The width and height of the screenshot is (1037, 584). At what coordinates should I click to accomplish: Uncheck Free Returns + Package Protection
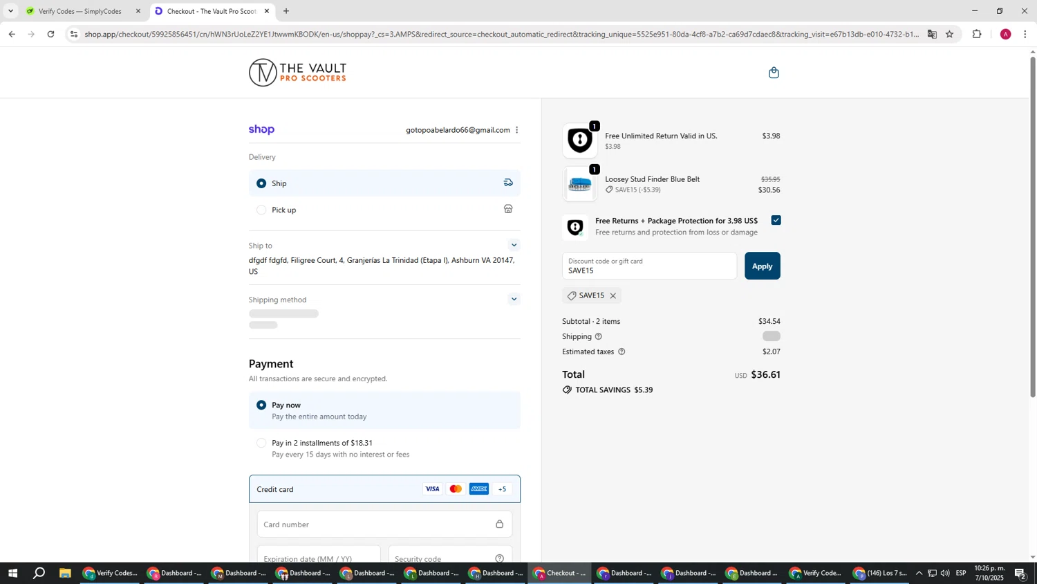776,220
